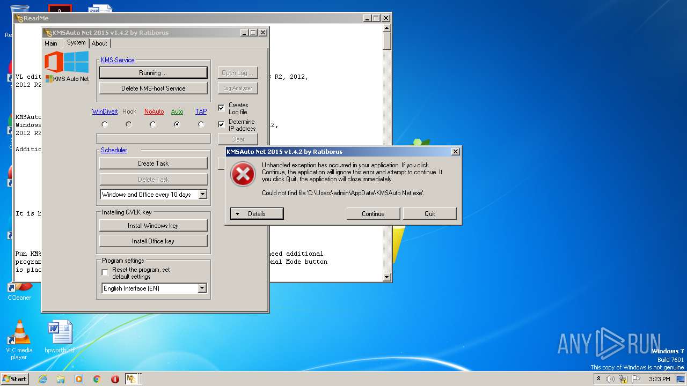This screenshot has height=386, width=687.
Task: Open the hpworth.rtf desktop file
Action: coord(60,338)
